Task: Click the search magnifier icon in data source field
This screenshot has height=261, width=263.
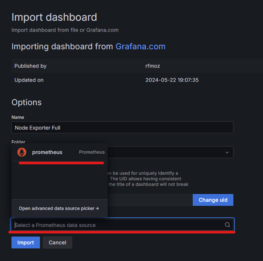Action: pos(227,225)
